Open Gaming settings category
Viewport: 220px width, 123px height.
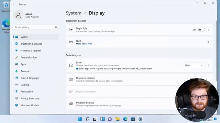pos(36,85)
